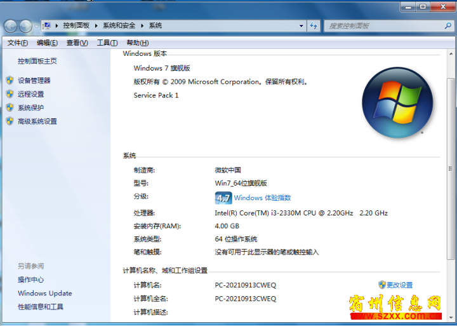Go to 控制面板主页 link
Screen dimensions: 457x326
pyautogui.click(x=37, y=61)
